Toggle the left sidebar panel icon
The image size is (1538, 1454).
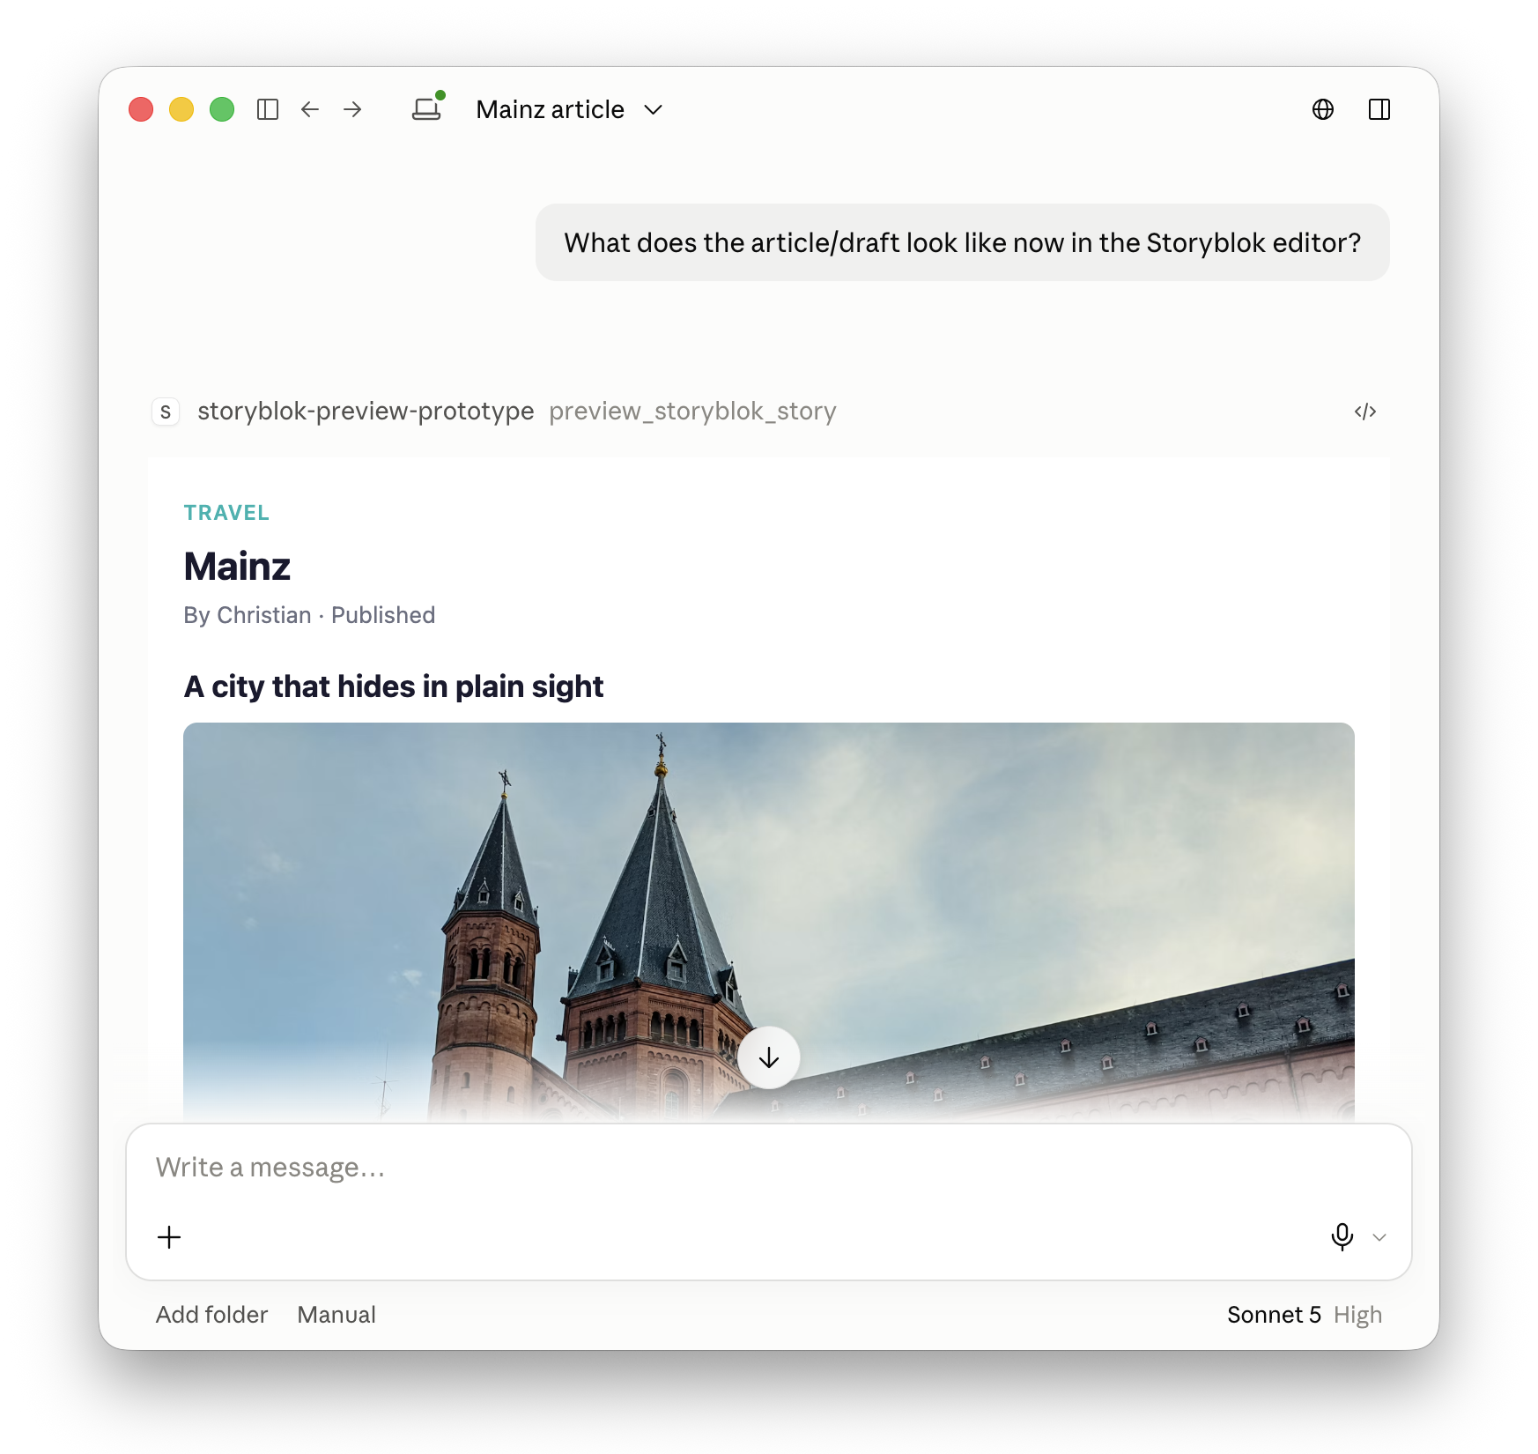pyautogui.click(x=268, y=109)
